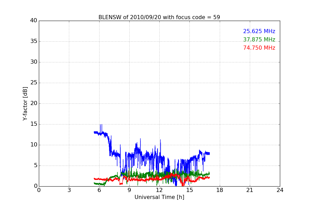Select the green 37.875 MHz legend label
Viewport: 311px width, 207px height.
[259, 40]
